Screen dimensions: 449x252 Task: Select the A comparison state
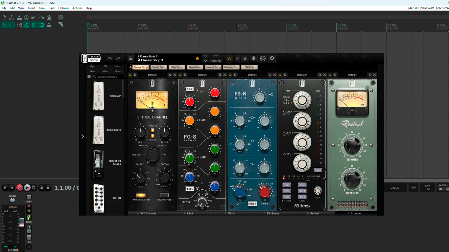[x=229, y=58]
